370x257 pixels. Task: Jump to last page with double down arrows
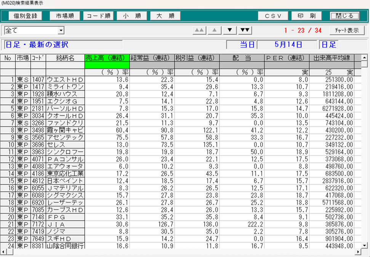point(245,30)
